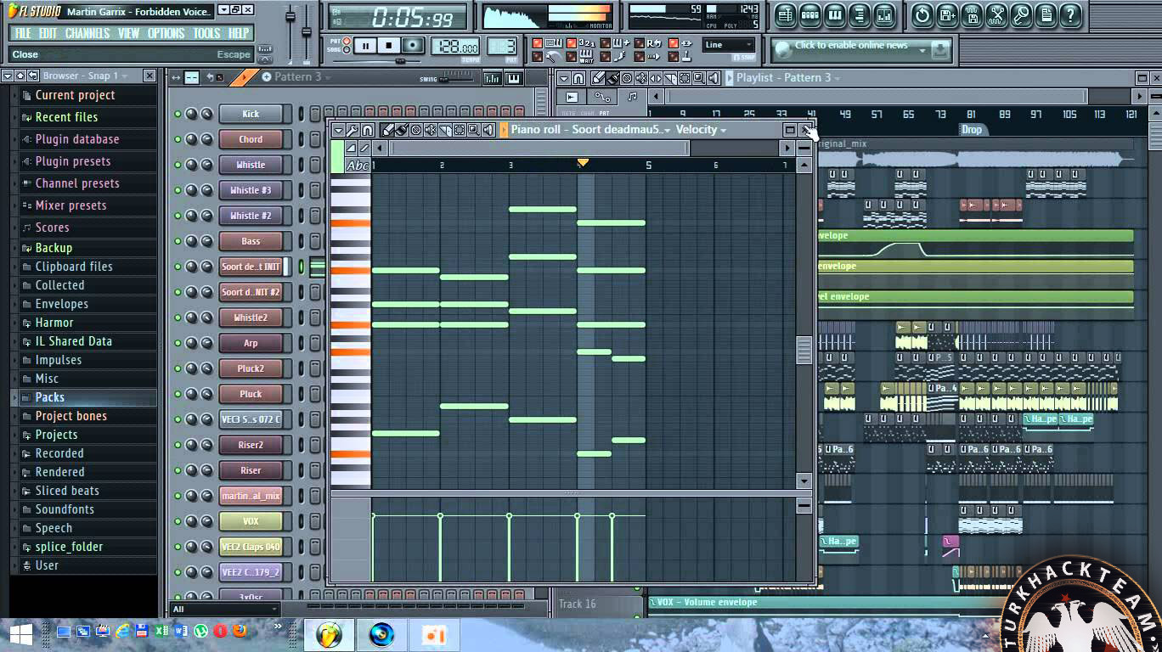Screen dimensions: 1162x652
Task: Open the OPTIONS menu
Action: [x=166, y=33]
